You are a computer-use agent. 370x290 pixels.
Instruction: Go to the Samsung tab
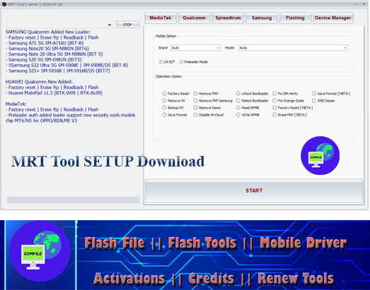262,18
